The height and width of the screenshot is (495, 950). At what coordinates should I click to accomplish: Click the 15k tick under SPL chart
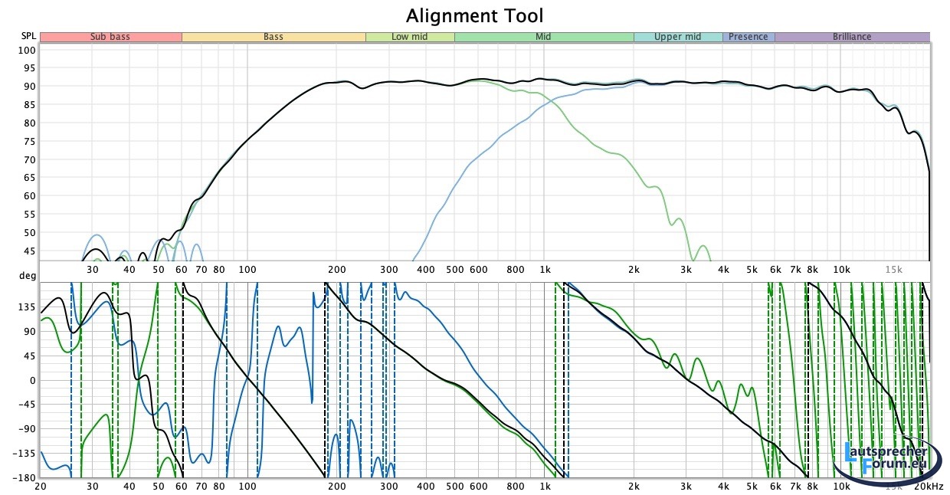tap(893, 270)
